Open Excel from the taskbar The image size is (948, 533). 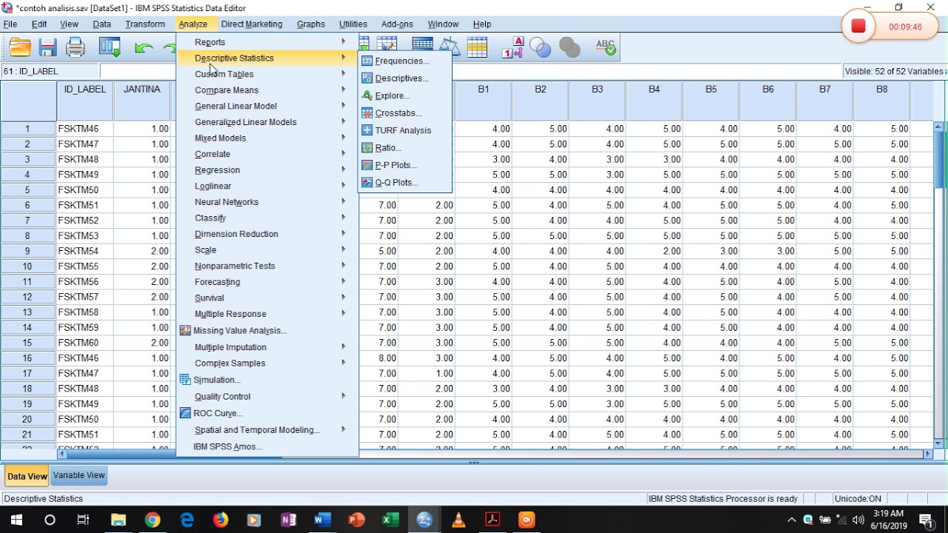click(x=390, y=520)
